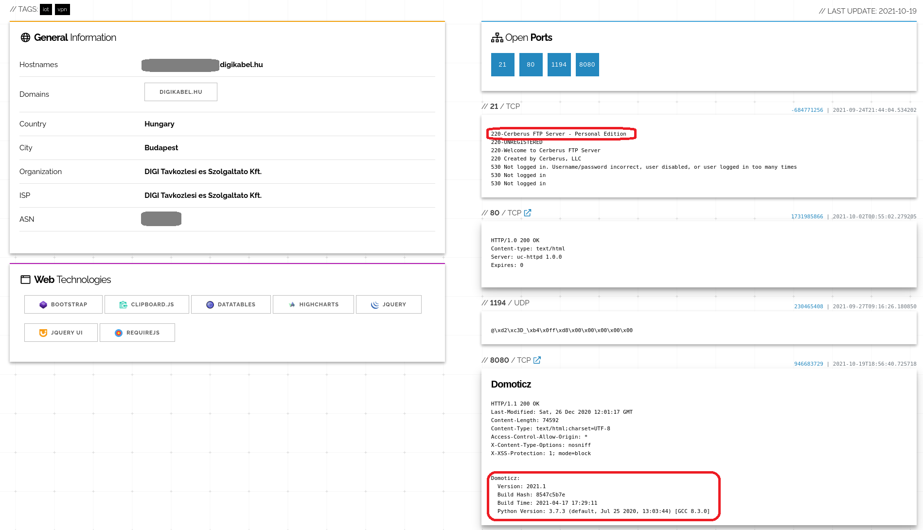
Task: Click the 'HTTP/1.0 200 OK' line
Action: point(515,240)
